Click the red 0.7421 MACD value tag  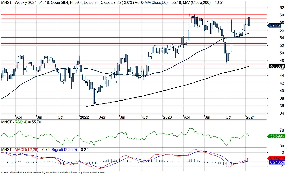(x=277, y=158)
